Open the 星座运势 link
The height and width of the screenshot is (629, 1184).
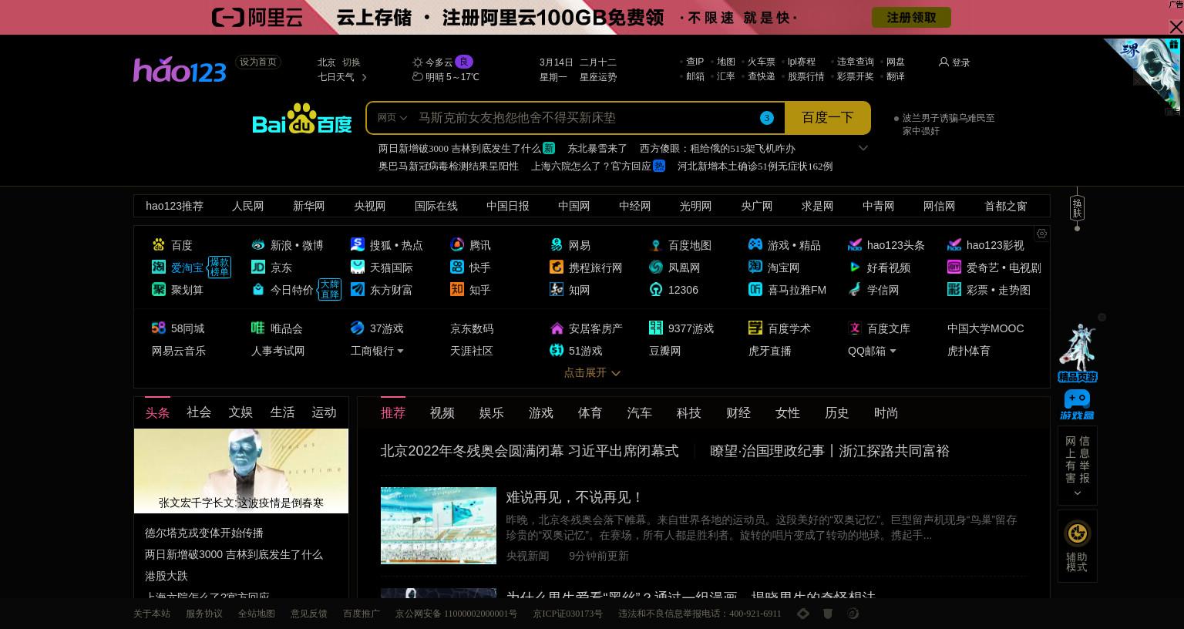[x=598, y=77]
